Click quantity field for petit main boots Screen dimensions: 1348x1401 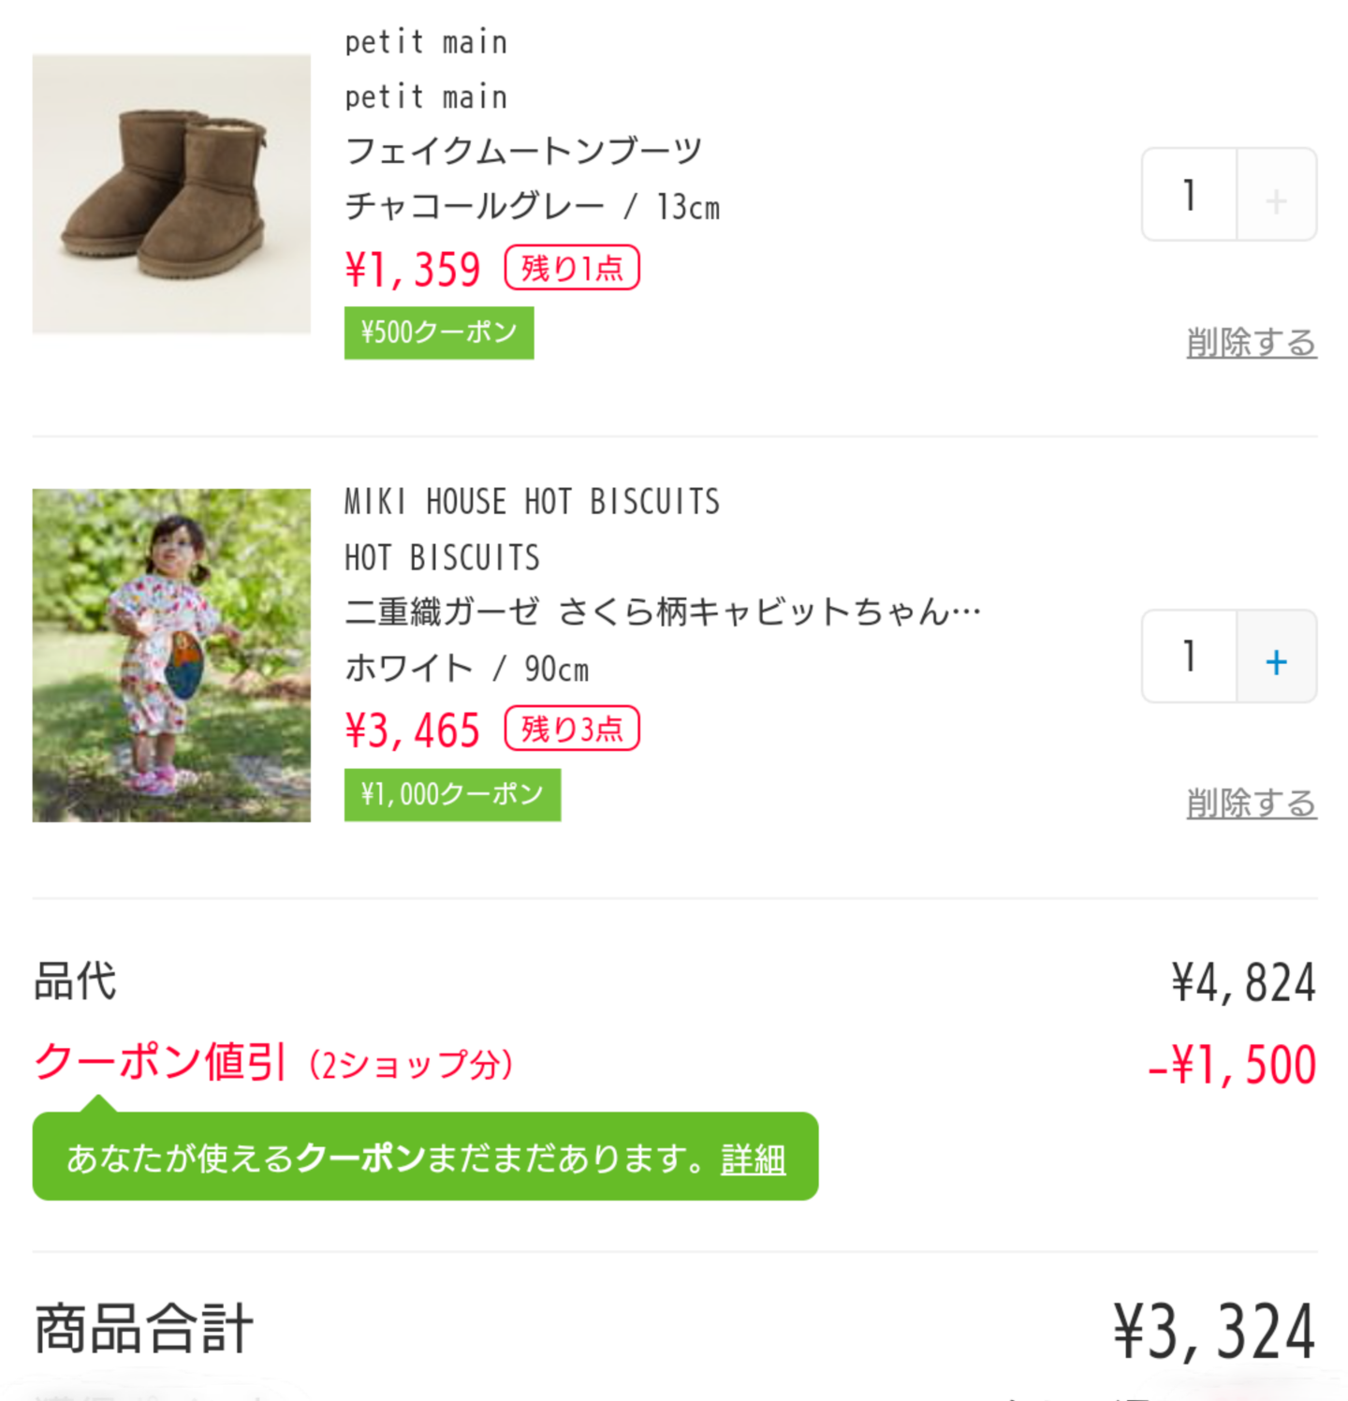tap(1190, 195)
